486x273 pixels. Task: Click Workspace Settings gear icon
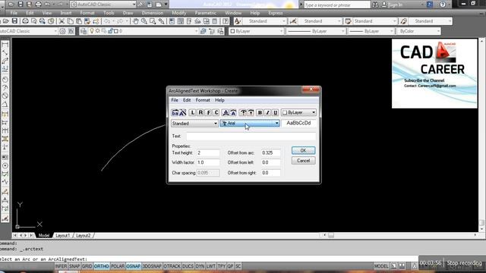(x=62, y=31)
